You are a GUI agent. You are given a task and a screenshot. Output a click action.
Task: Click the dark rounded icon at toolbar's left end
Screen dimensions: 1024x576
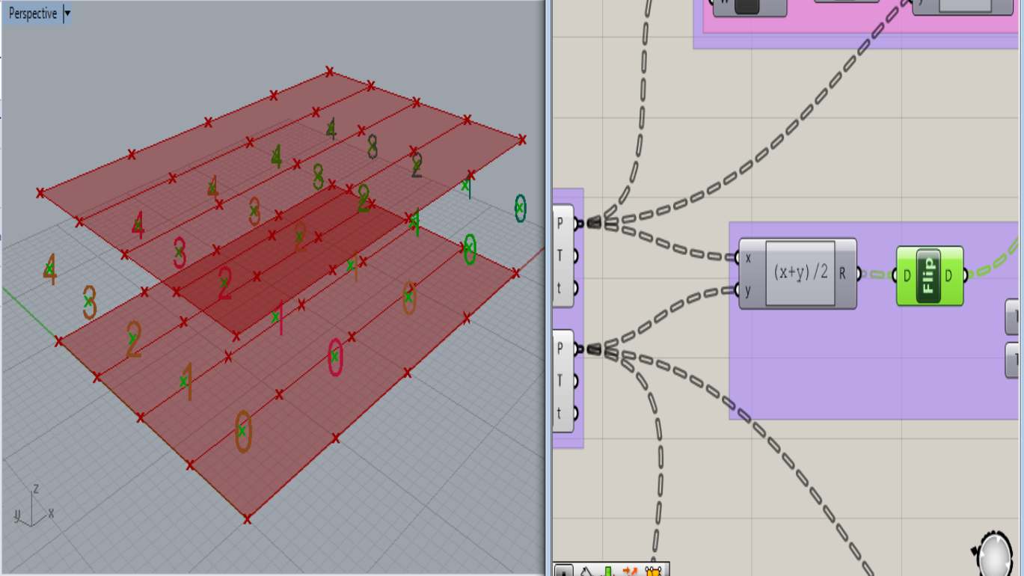coord(565,571)
